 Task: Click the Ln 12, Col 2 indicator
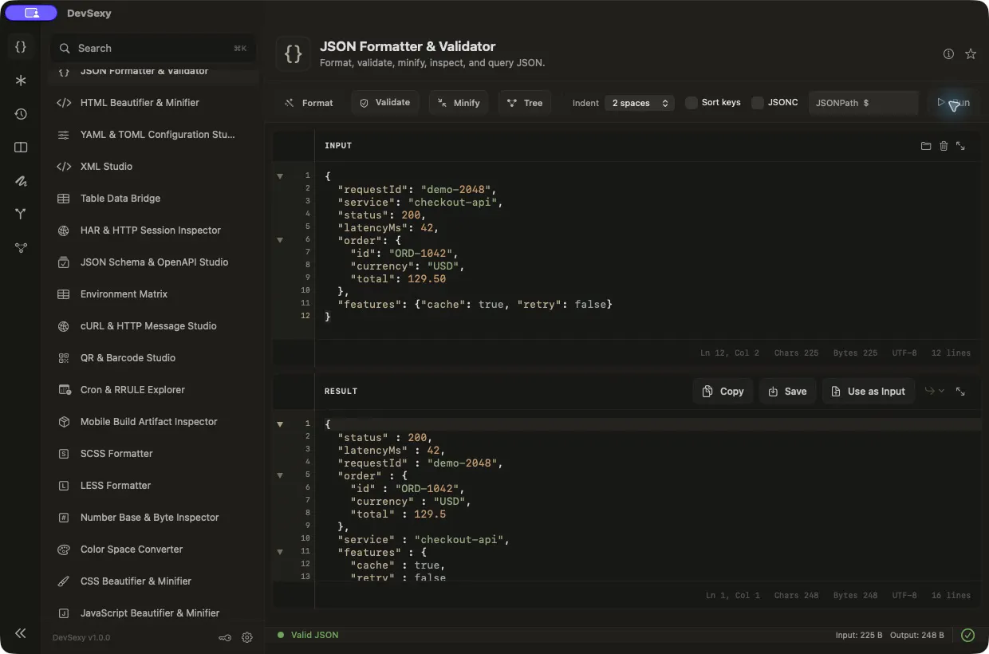coord(730,353)
